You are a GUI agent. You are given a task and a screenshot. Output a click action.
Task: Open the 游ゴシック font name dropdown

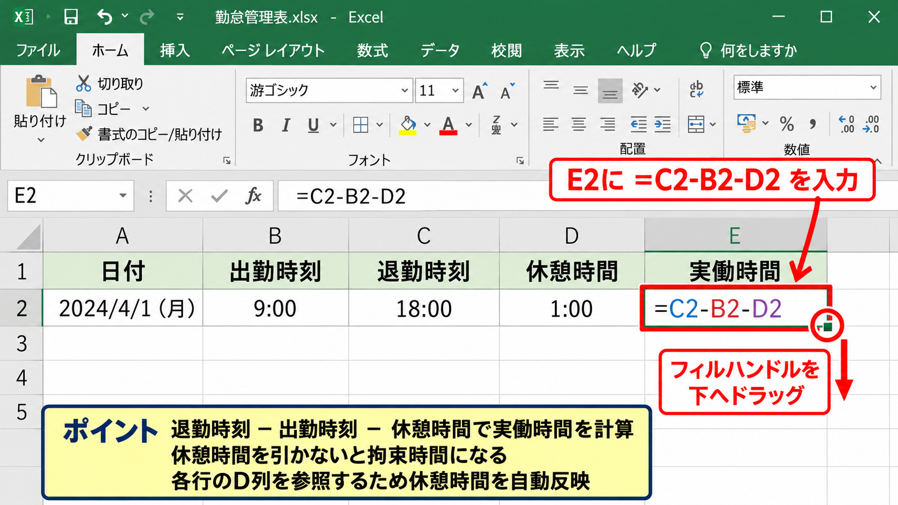(405, 91)
